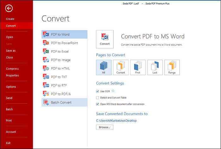
Task: Open the Desktop save path link
Action: pos(116,120)
